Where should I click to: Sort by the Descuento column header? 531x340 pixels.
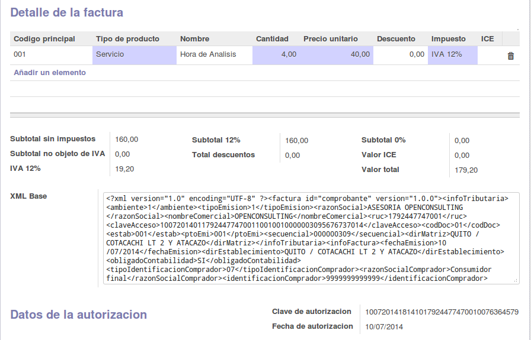tap(396, 39)
